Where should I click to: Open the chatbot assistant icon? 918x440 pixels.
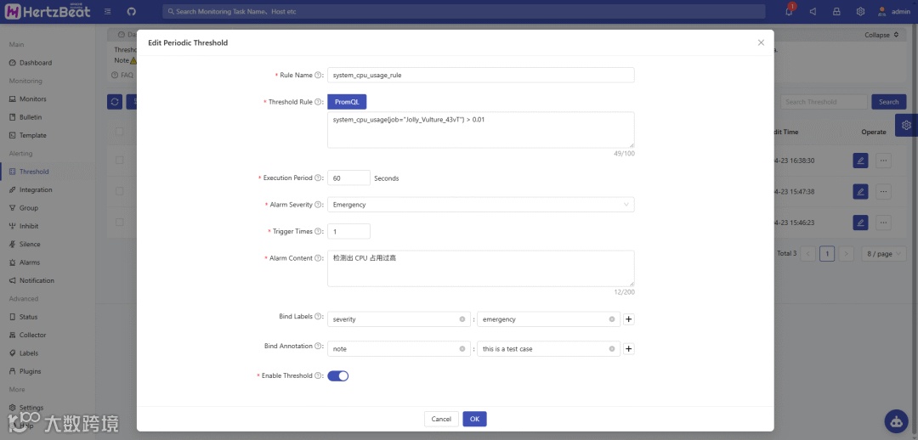[x=897, y=421]
